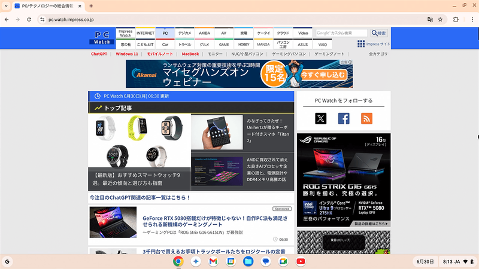Image resolution: width=479 pixels, height=269 pixels.
Task: Select the AKIBA nav tab
Action: point(204,33)
